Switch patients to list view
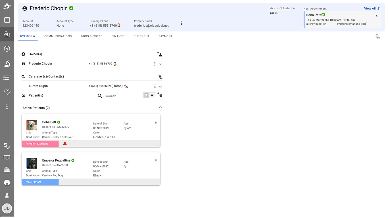 [152, 95]
